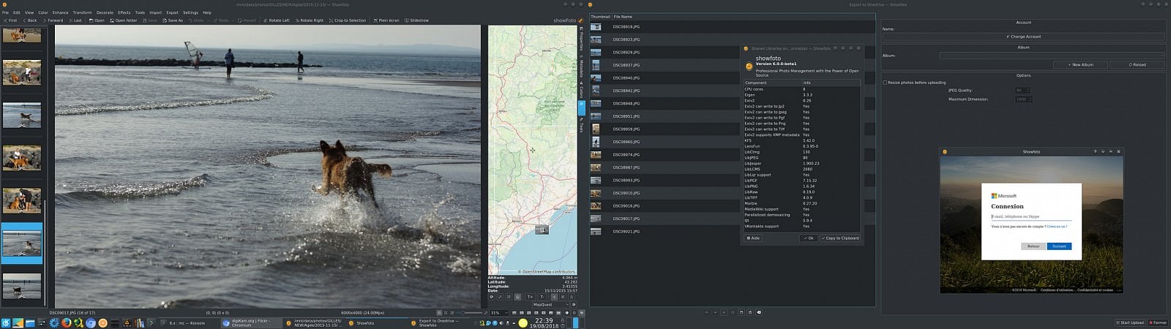Viewport: 1171px width, 329px height.
Task: Rotate the image right
Action: [x=310, y=20]
